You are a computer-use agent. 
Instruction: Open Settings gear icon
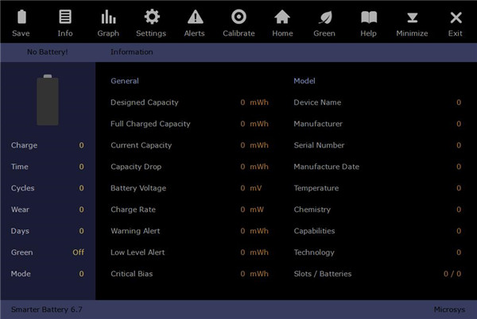pos(151,17)
